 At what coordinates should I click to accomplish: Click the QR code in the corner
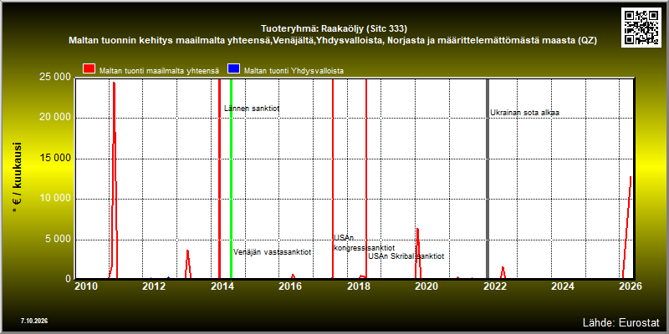pos(641,28)
